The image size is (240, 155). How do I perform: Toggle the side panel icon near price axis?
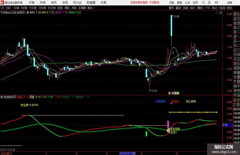(x=220, y=13)
